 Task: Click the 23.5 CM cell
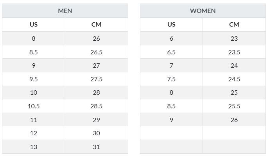[234, 52]
